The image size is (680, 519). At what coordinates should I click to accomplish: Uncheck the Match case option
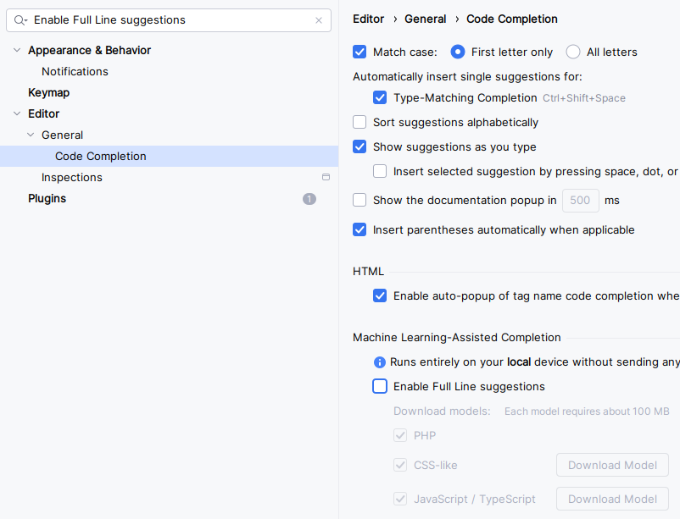pyautogui.click(x=360, y=52)
